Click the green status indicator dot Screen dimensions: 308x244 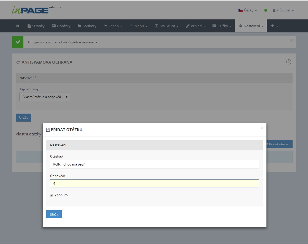pos(266,10)
